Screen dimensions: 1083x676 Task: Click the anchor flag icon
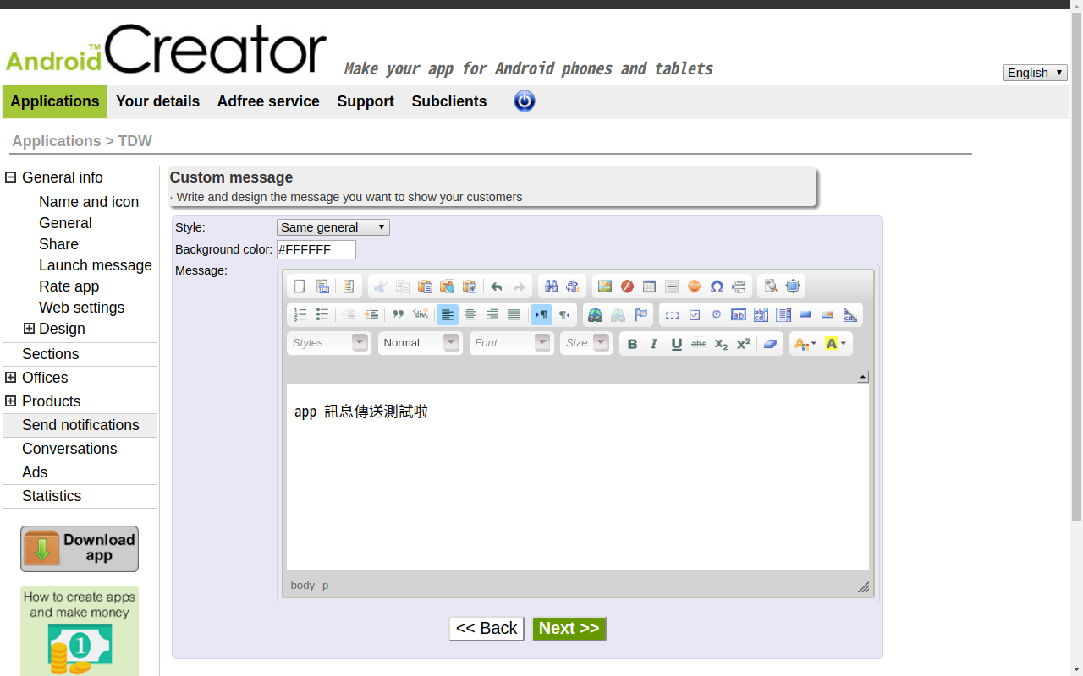[x=640, y=315]
